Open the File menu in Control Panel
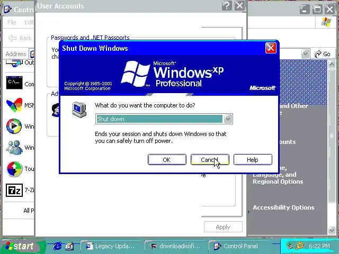This screenshot has height=254, width=339. (12, 22)
